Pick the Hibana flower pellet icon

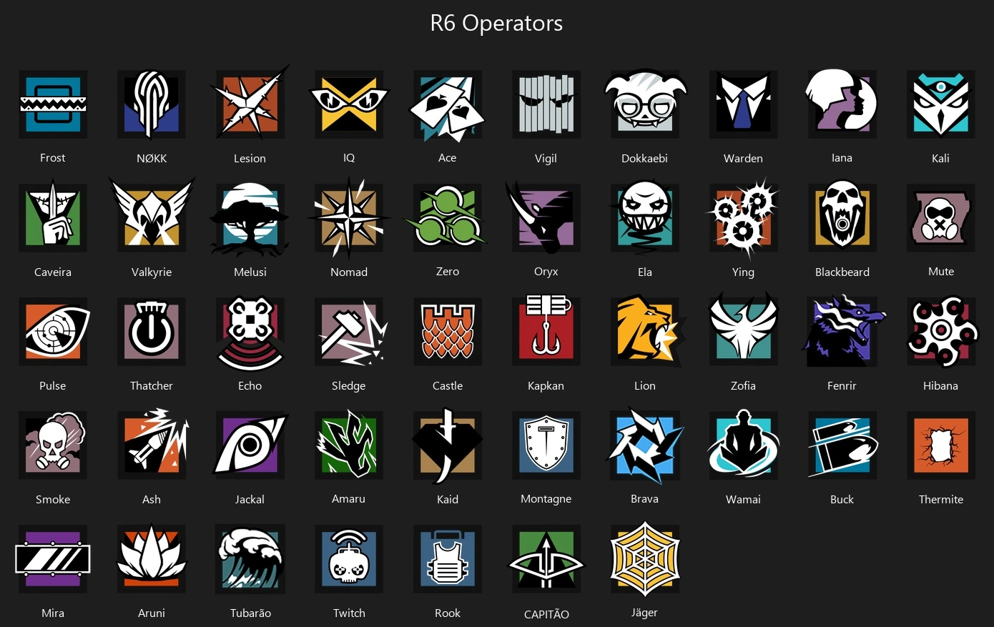click(x=941, y=331)
